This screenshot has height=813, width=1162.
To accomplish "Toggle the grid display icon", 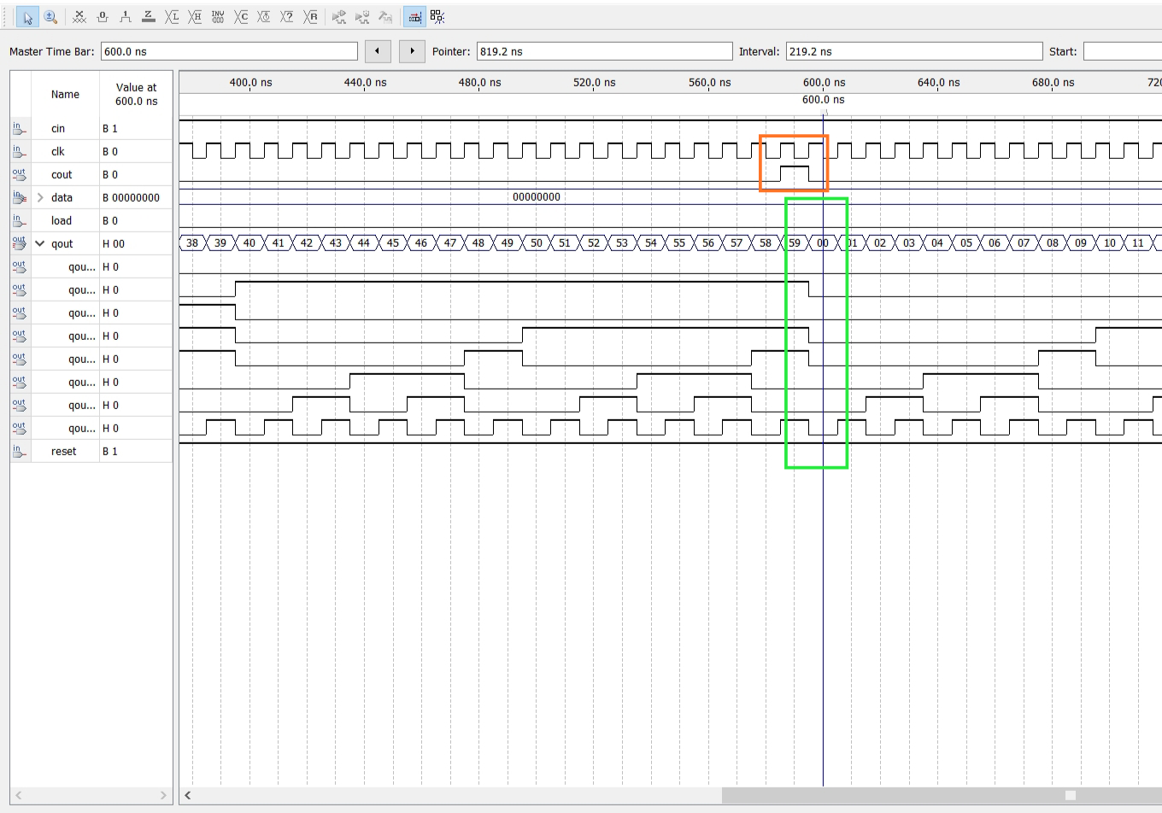I will pyautogui.click(x=437, y=17).
